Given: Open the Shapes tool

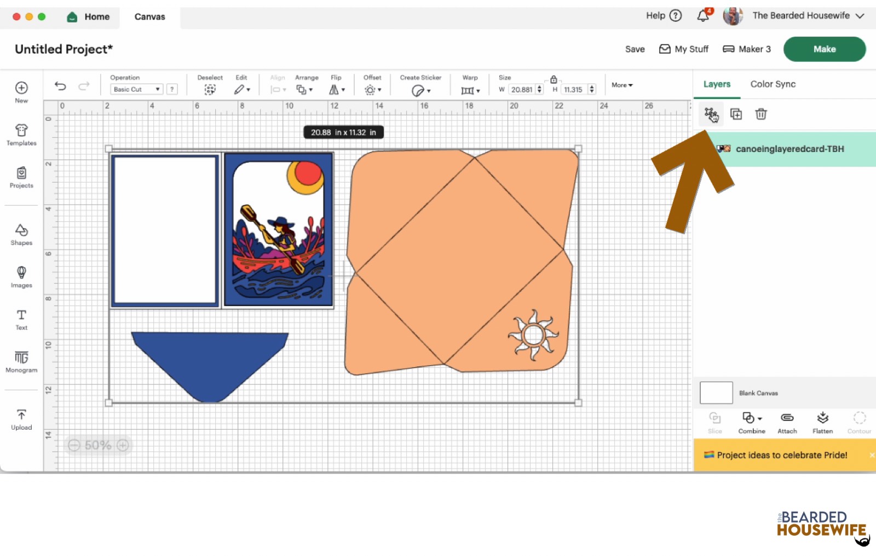Looking at the screenshot, I should pos(21,235).
